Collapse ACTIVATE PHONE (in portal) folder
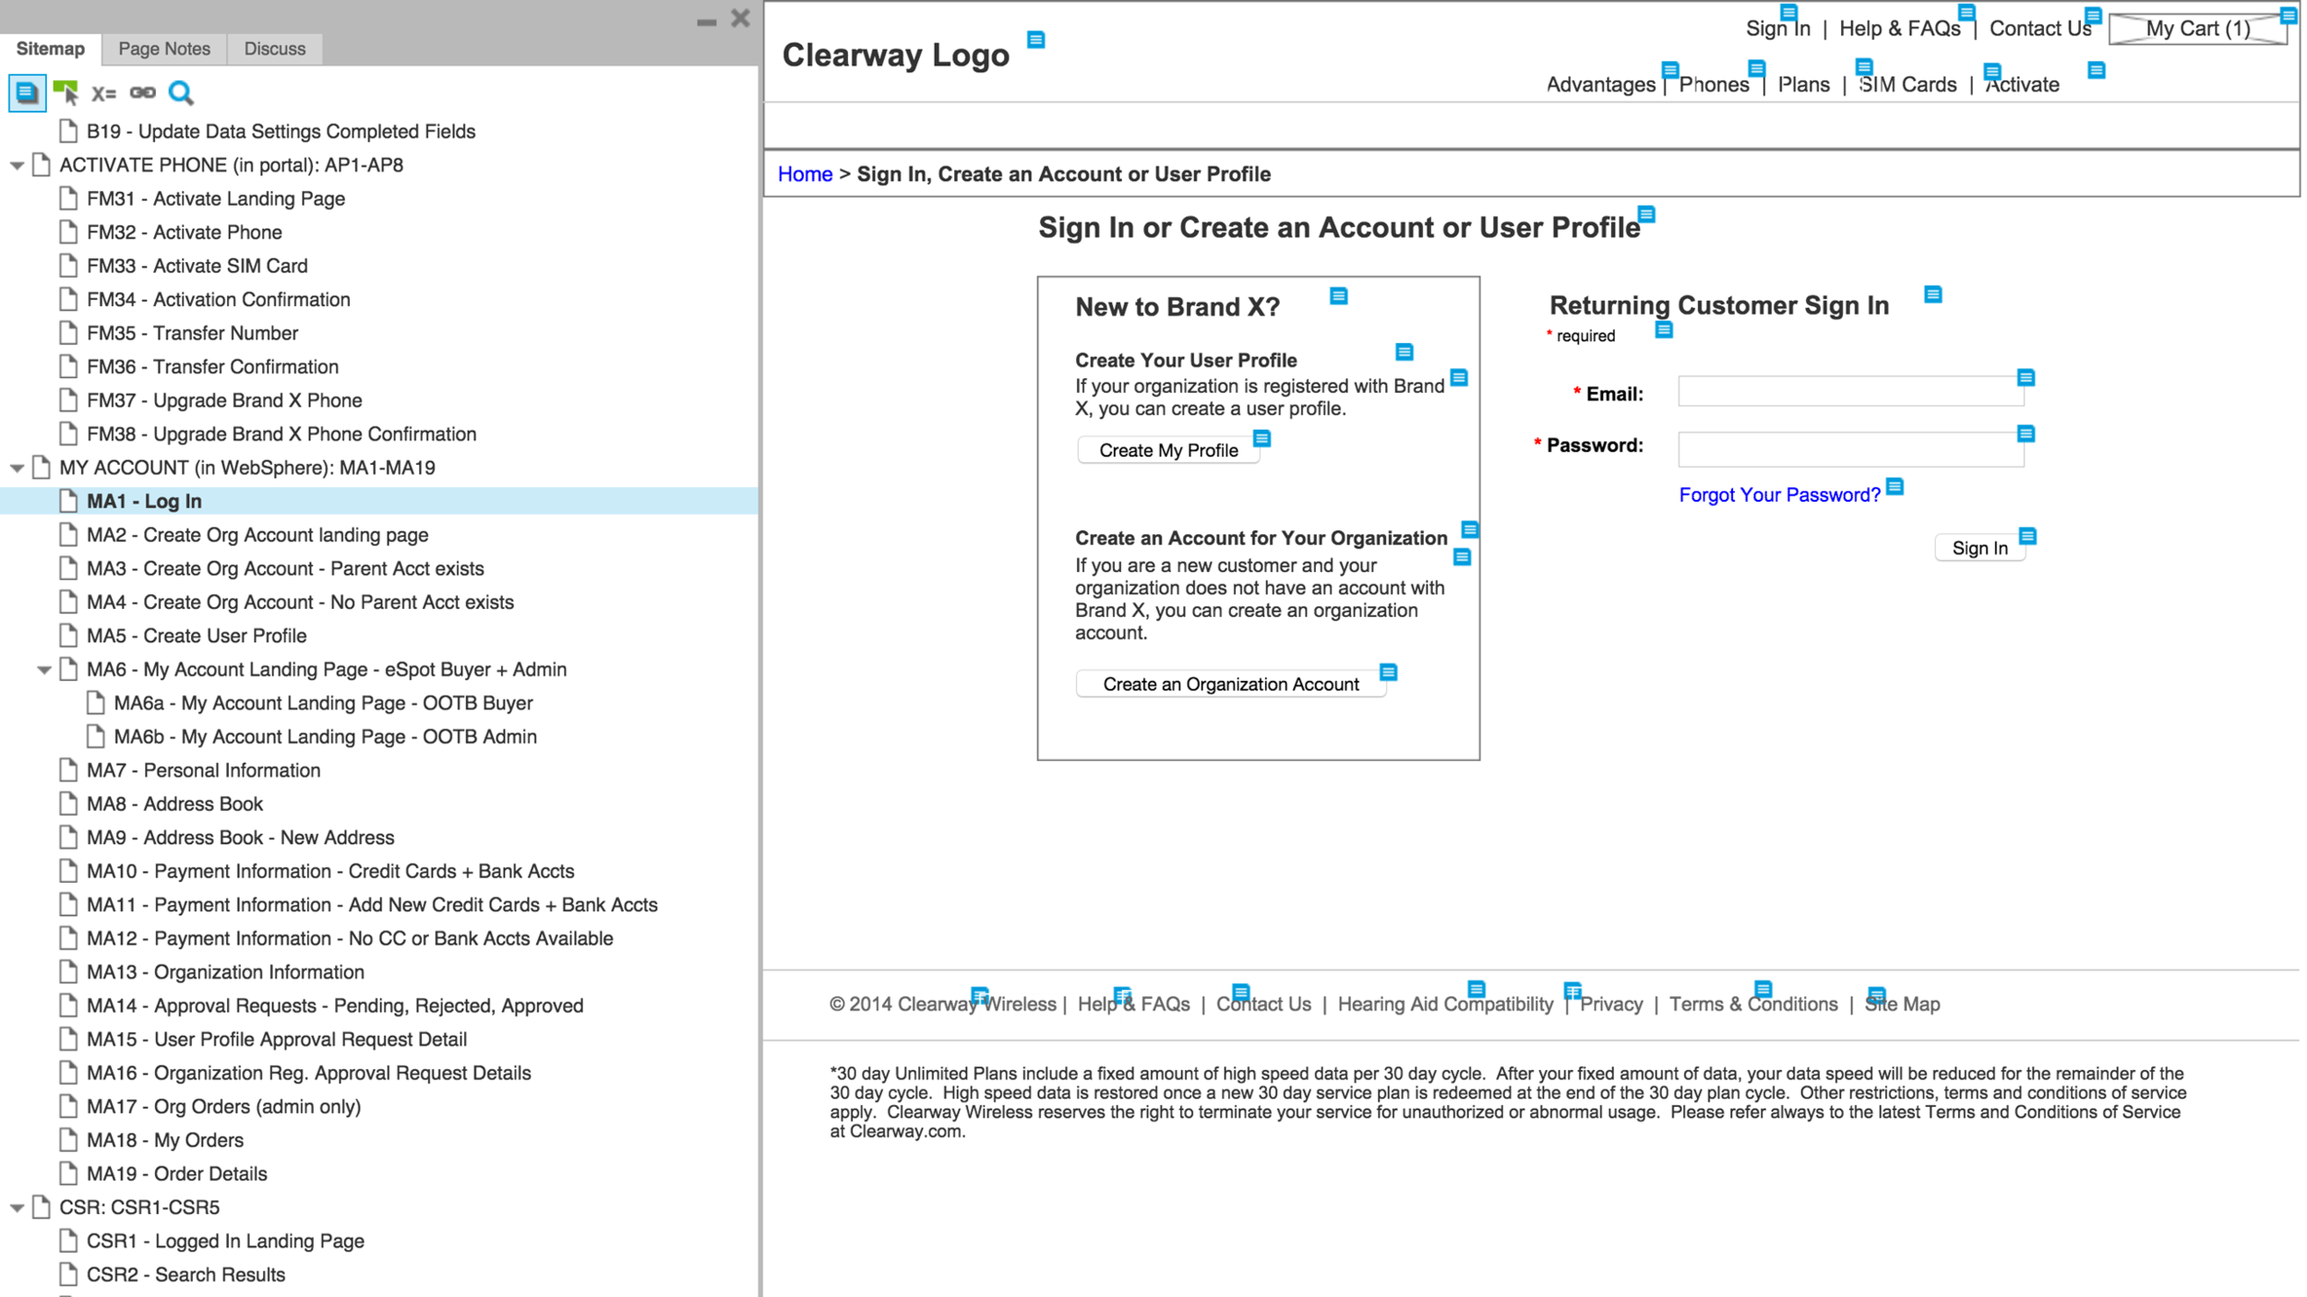Screen dimensions: 2307x1297 [x=17, y=166]
